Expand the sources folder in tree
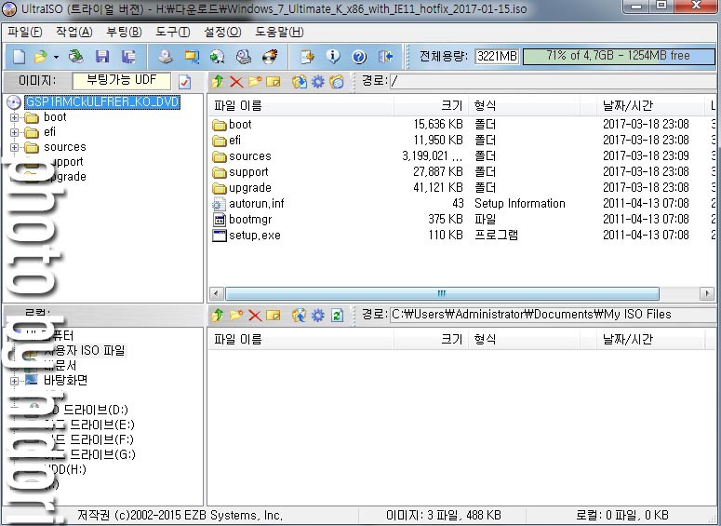 click(14, 148)
